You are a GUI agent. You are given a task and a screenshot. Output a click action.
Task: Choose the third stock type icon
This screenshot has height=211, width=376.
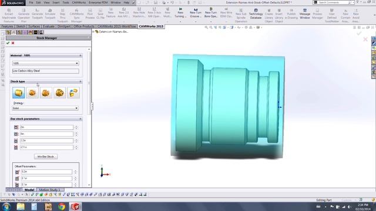click(x=46, y=93)
